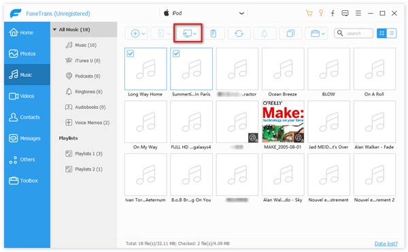This screenshot has width=408, height=252.
Task: Expand the toolbox dropdown arrow
Action: click(x=323, y=33)
